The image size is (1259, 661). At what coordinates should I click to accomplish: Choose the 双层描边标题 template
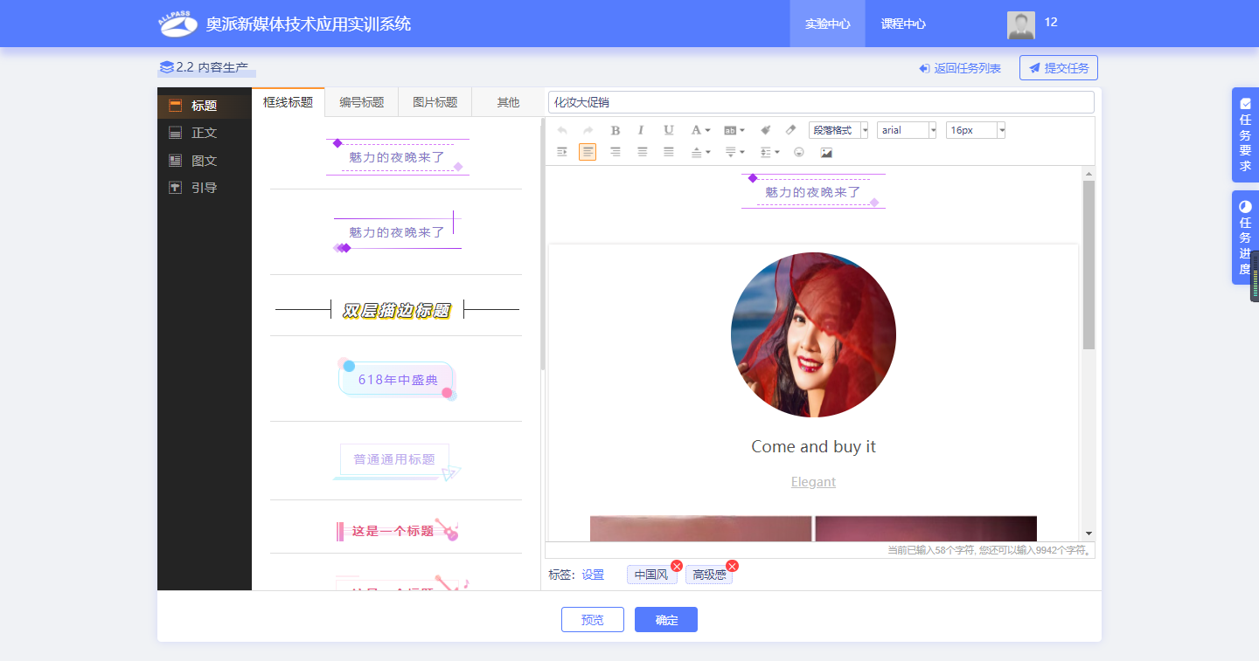point(396,310)
